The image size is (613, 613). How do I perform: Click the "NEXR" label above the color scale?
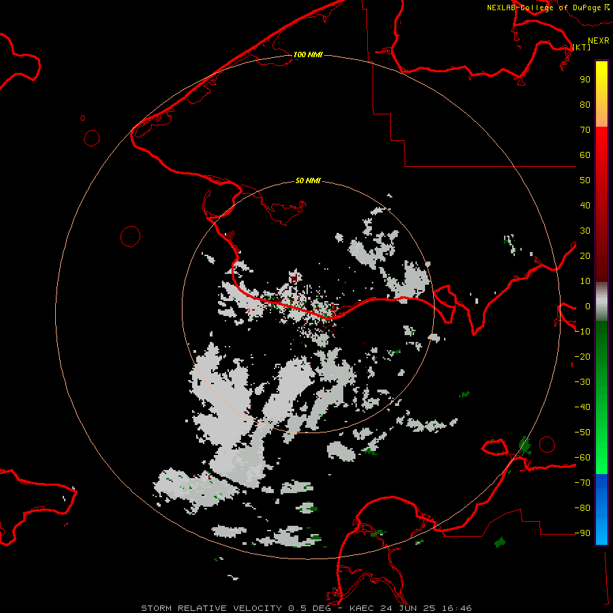(x=598, y=41)
